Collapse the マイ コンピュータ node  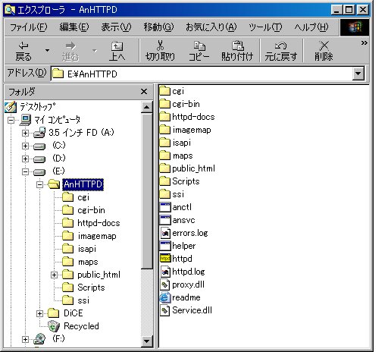pos(11,120)
